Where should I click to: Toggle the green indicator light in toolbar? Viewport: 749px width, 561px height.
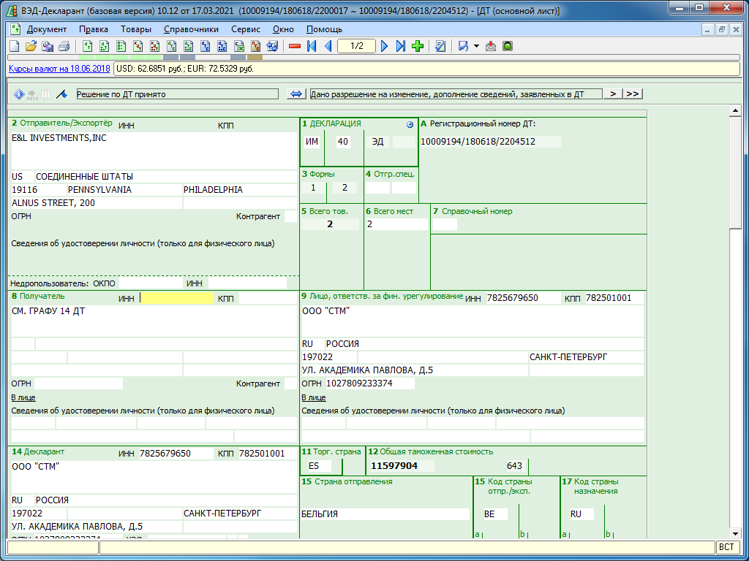[508, 46]
